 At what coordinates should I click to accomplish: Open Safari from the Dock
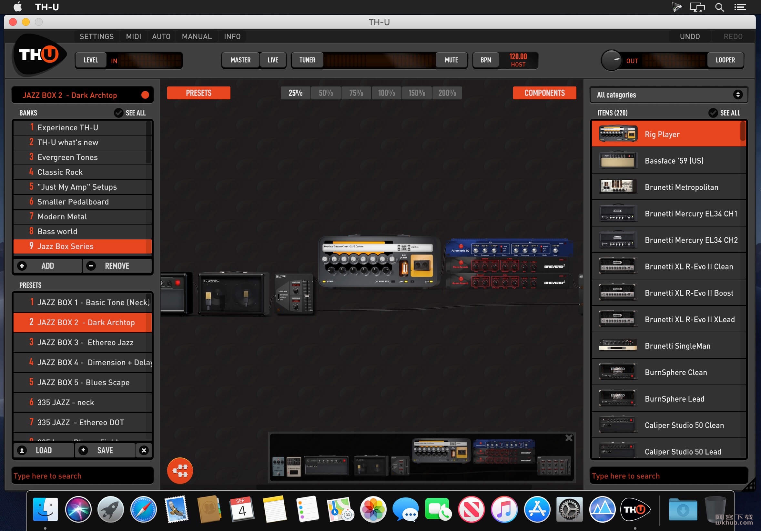click(x=143, y=509)
